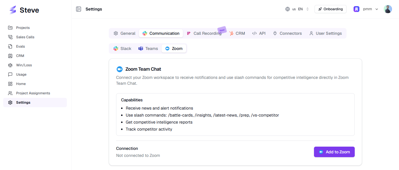Open Sales Calls phone icon
The image size is (399, 170).
[10, 37]
